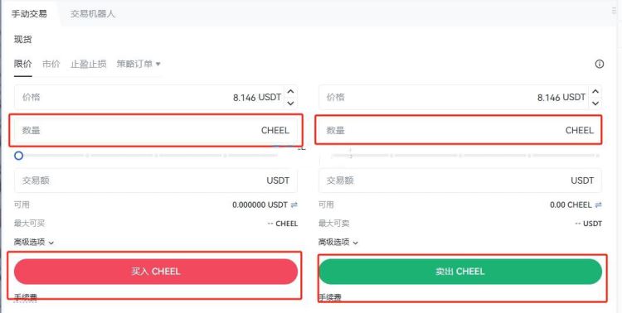Click the buy amount slider handle

[18, 156]
